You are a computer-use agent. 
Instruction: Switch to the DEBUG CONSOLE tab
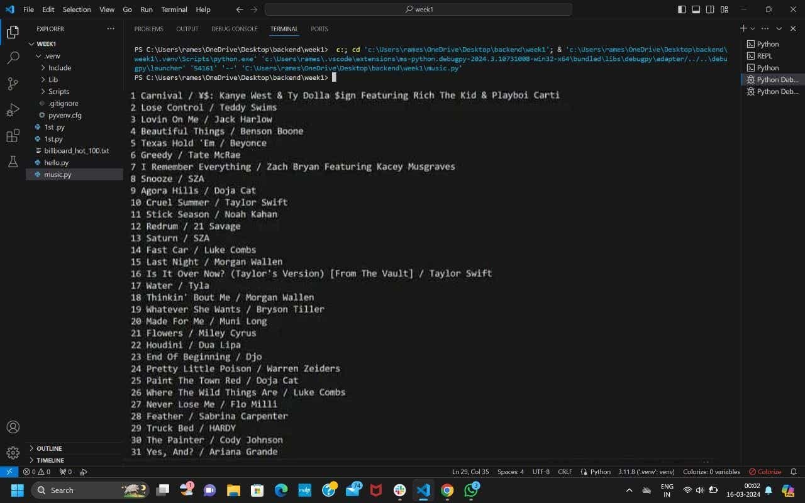[234, 28]
